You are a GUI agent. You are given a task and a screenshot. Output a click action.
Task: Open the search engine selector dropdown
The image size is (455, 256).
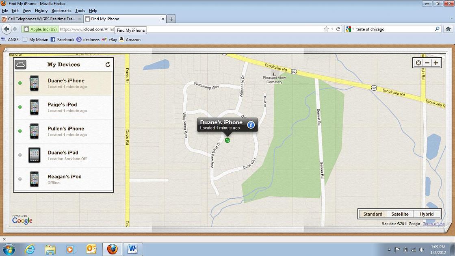[x=349, y=29]
